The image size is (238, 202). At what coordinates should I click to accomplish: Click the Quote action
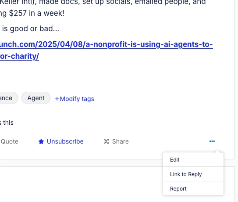(x=9, y=141)
